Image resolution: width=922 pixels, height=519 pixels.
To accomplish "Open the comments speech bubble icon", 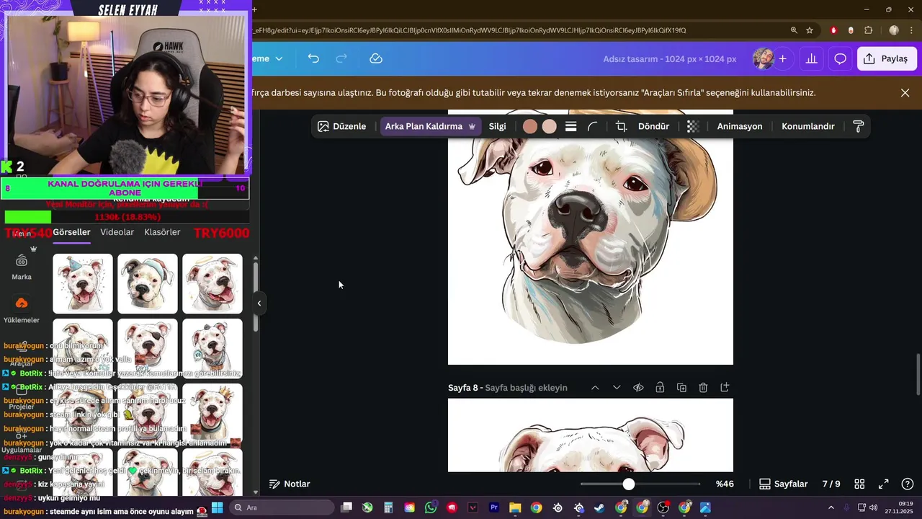I will 840,58.
